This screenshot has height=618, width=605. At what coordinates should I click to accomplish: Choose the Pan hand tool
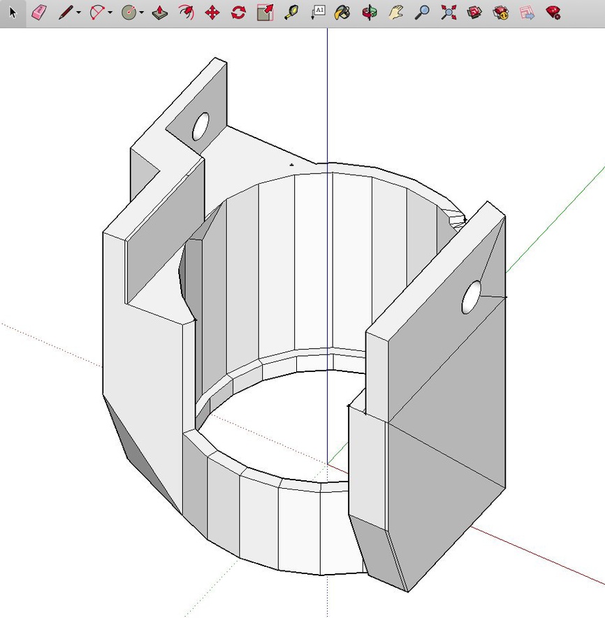coord(396,13)
